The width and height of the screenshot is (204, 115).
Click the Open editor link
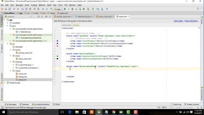click(x=178, y=21)
